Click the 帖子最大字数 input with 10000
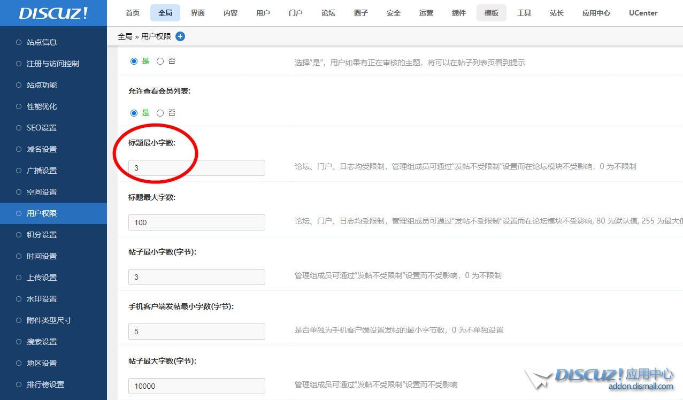This screenshot has width=683, height=400. point(196,386)
